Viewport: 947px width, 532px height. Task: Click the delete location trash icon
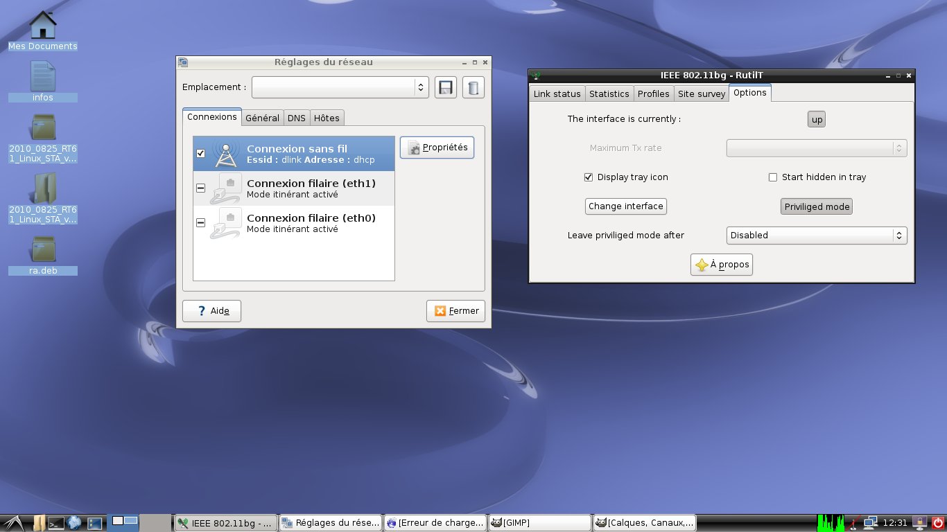473,87
